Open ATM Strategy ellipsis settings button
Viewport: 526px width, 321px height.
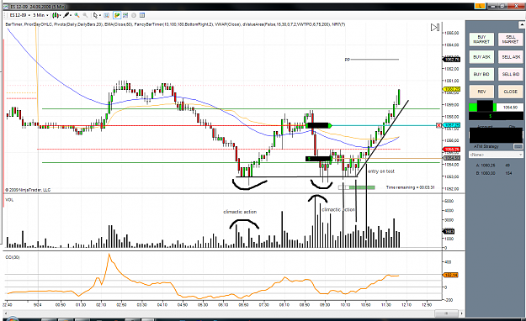coord(518,146)
